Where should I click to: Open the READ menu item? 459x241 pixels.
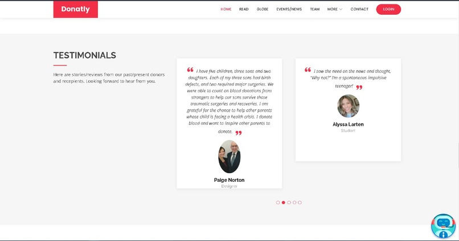pos(244,9)
